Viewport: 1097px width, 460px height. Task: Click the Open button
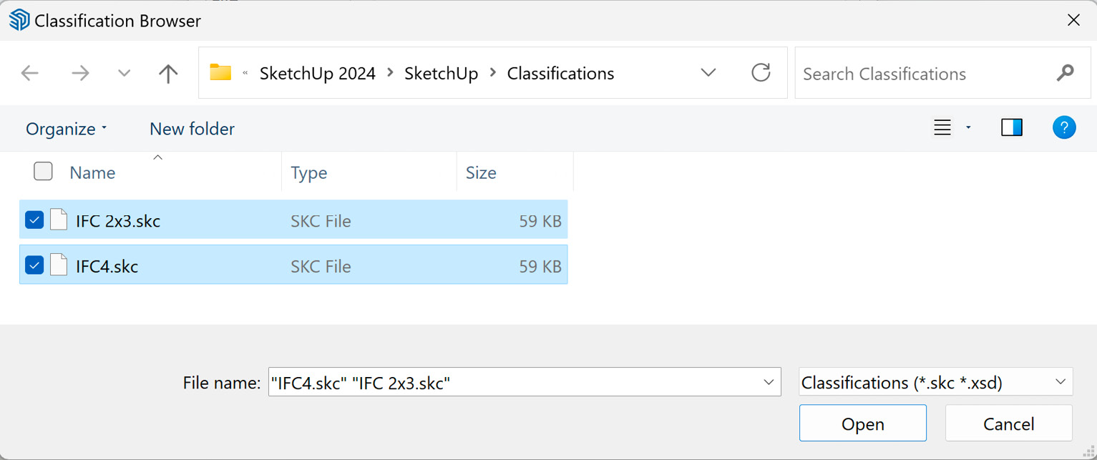pyautogui.click(x=863, y=424)
